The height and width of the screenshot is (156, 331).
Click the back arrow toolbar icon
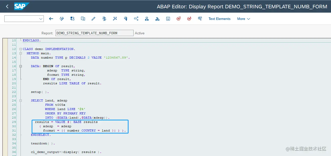(x=51, y=19)
